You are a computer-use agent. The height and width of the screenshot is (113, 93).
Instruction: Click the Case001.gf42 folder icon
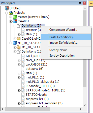(x=19, y=39)
